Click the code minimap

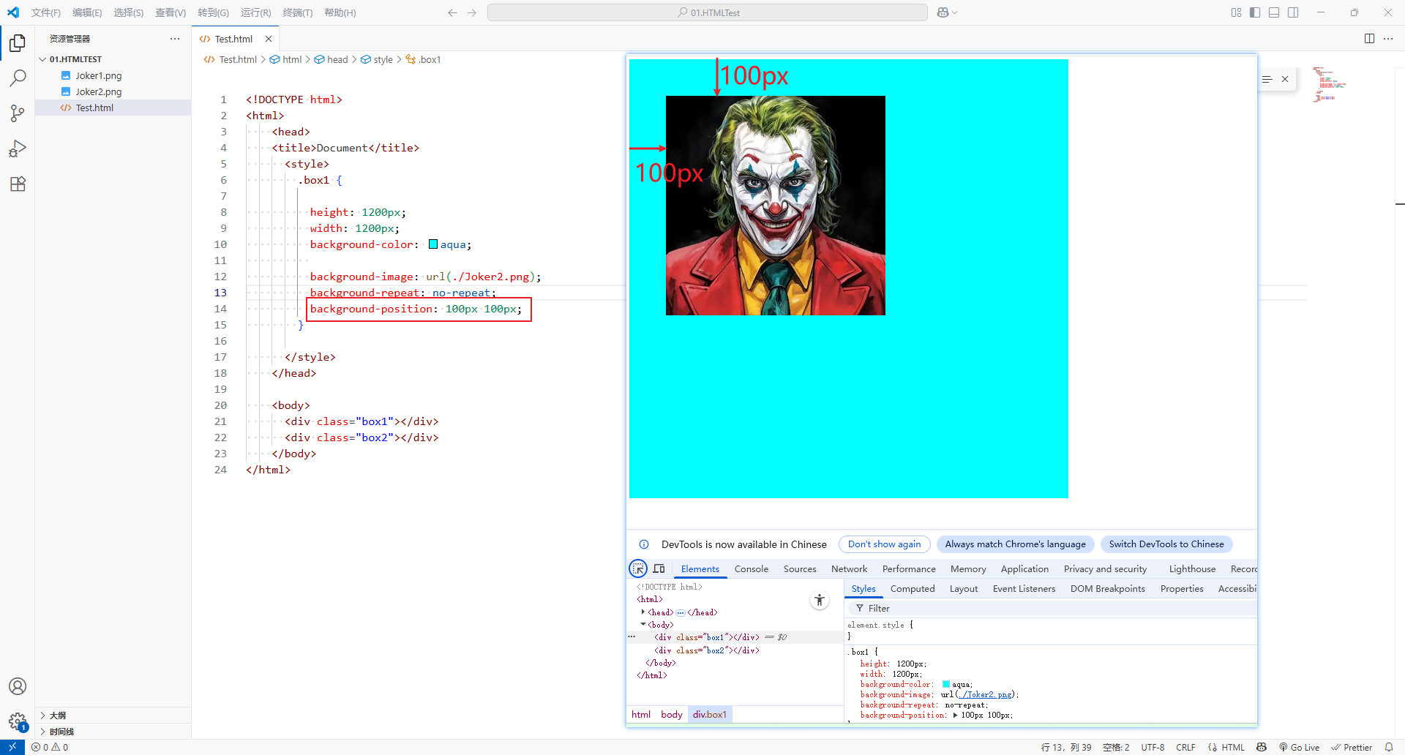pos(1332,84)
